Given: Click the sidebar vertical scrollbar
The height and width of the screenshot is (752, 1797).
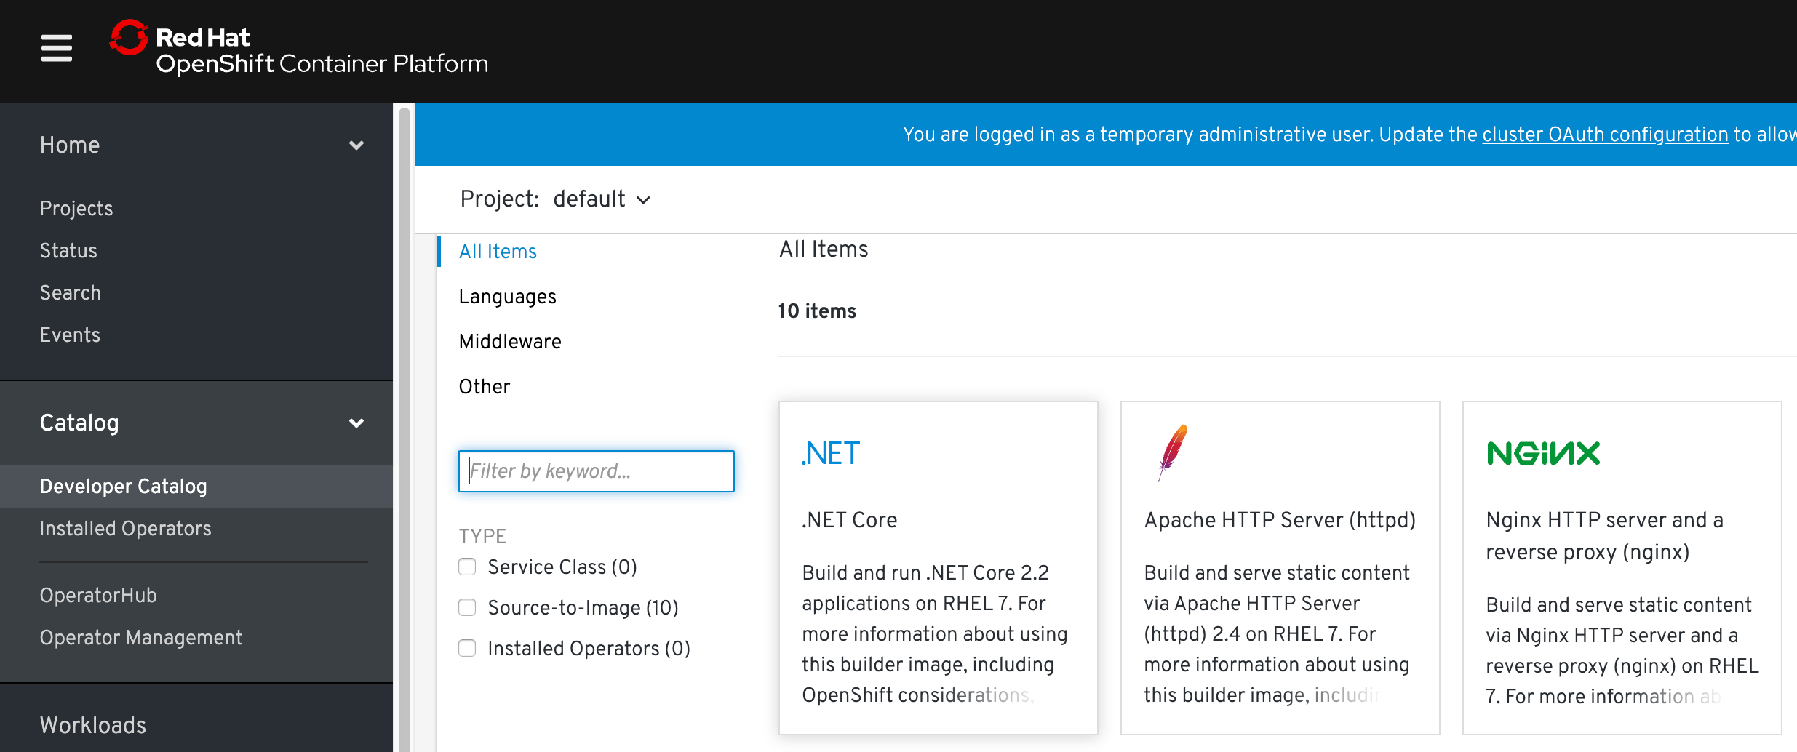Looking at the screenshot, I should [404, 428].
